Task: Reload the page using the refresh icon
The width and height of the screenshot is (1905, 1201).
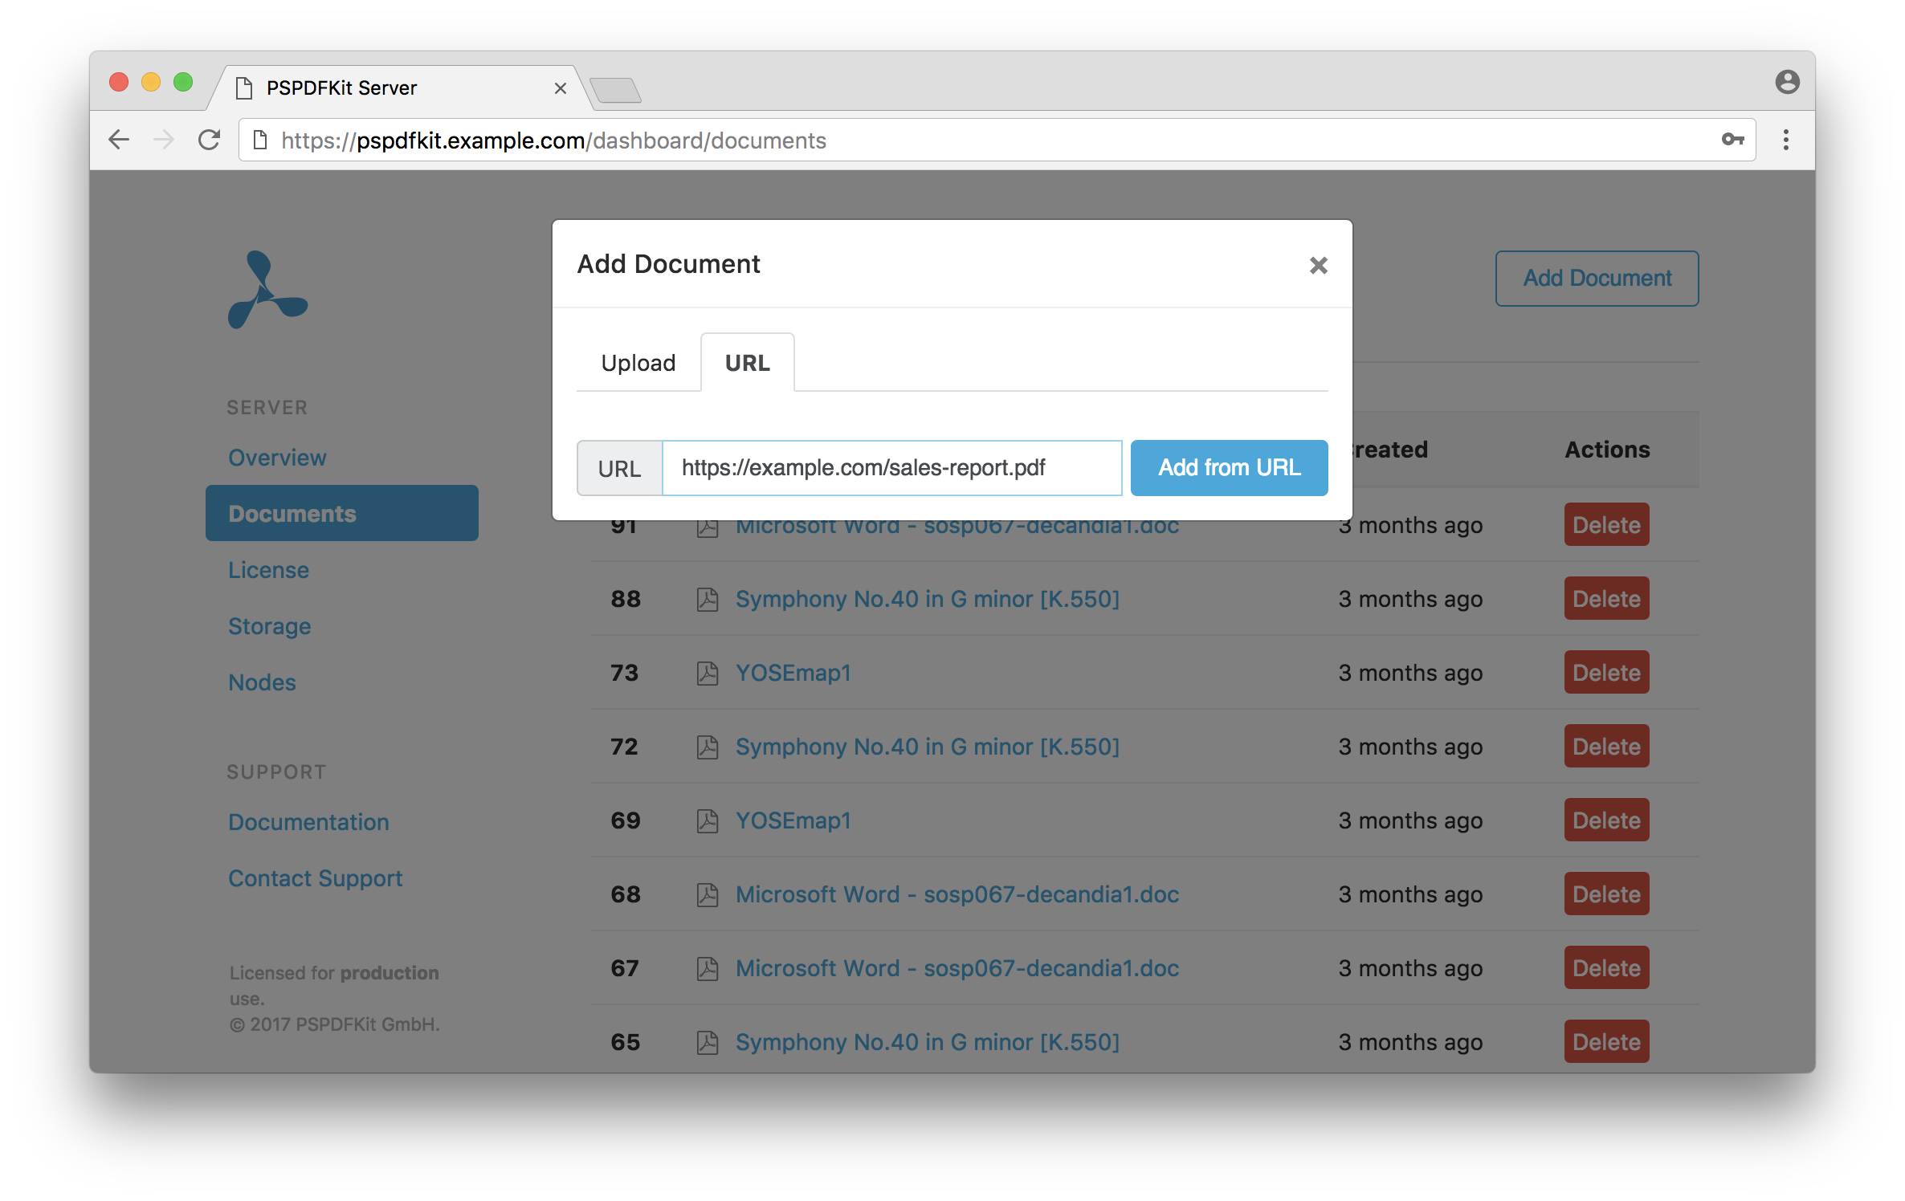Action: point(210,140)
